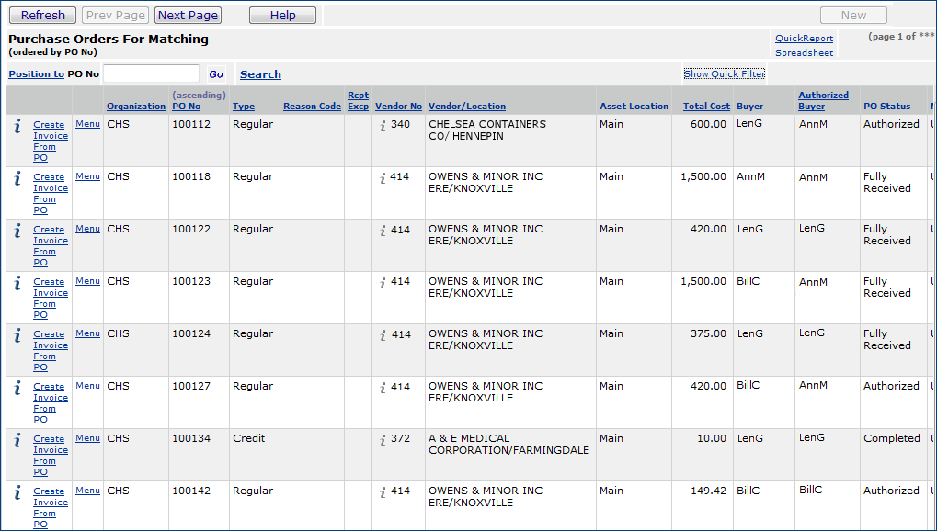Click the info icon for PO 100134 row
The width and height of the screenshot is (937, 531).
17,440
